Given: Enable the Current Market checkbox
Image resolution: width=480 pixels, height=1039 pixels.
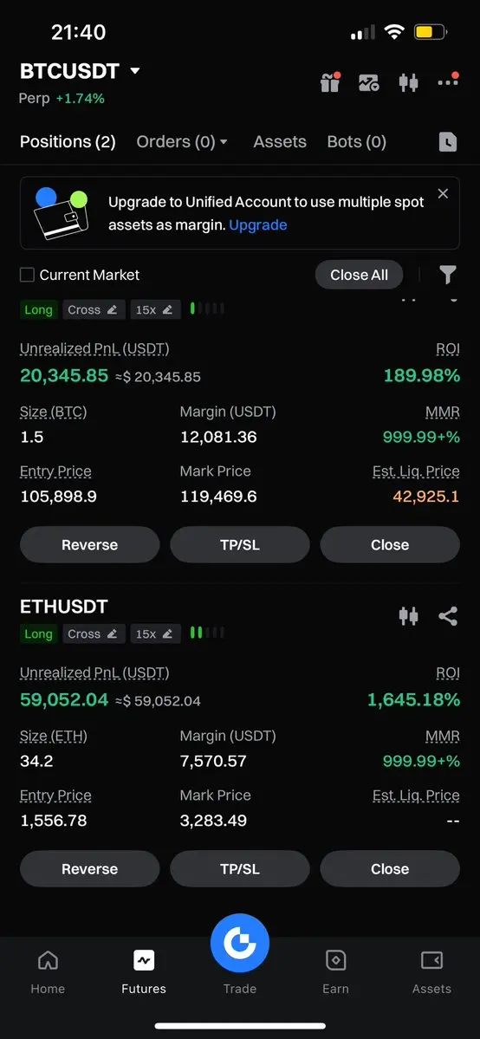Looking at the screenshot, I should [27, 275].
